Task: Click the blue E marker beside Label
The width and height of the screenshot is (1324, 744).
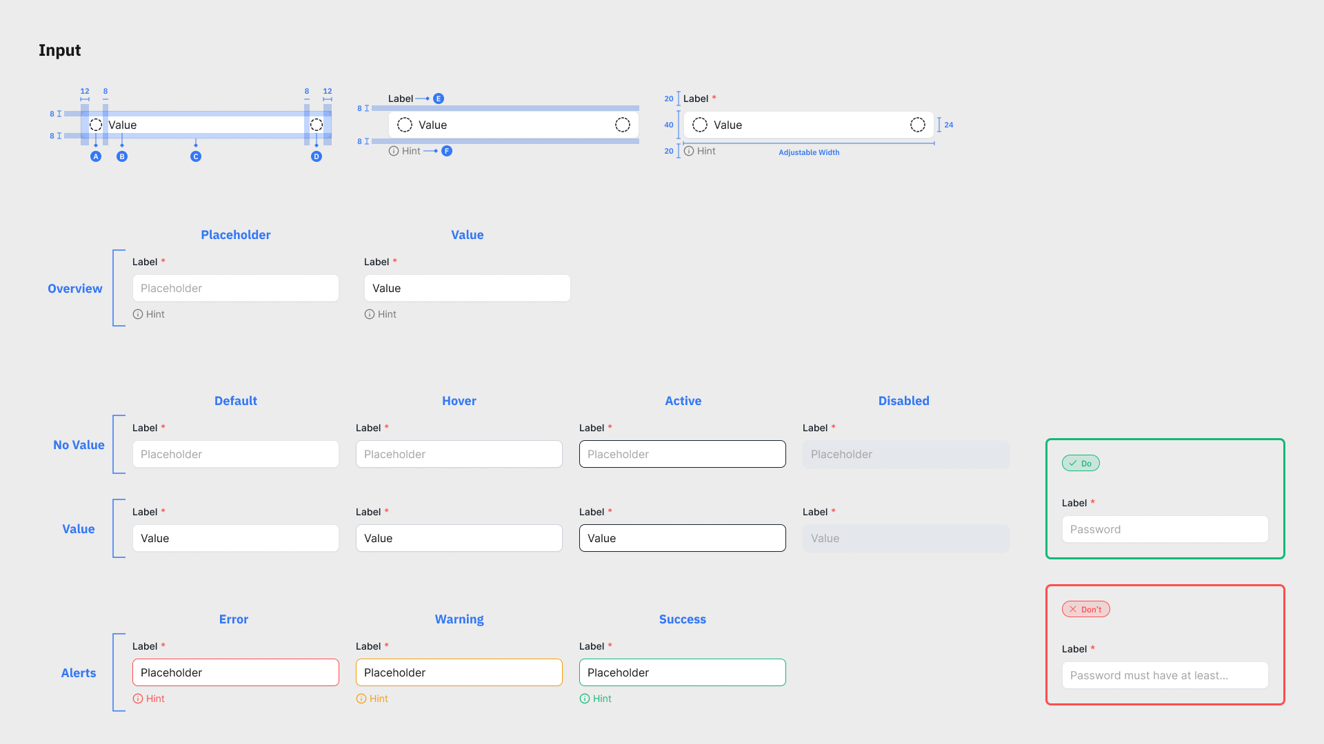Action: tap(439, 99)
